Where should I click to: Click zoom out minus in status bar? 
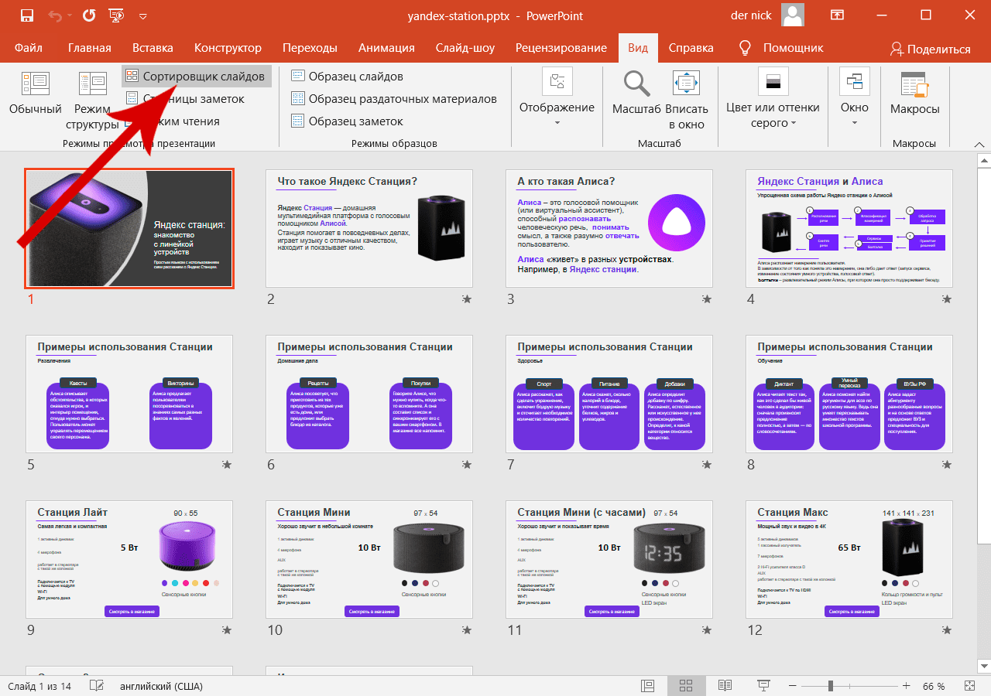pyautogui.click(x=791, y=686)
